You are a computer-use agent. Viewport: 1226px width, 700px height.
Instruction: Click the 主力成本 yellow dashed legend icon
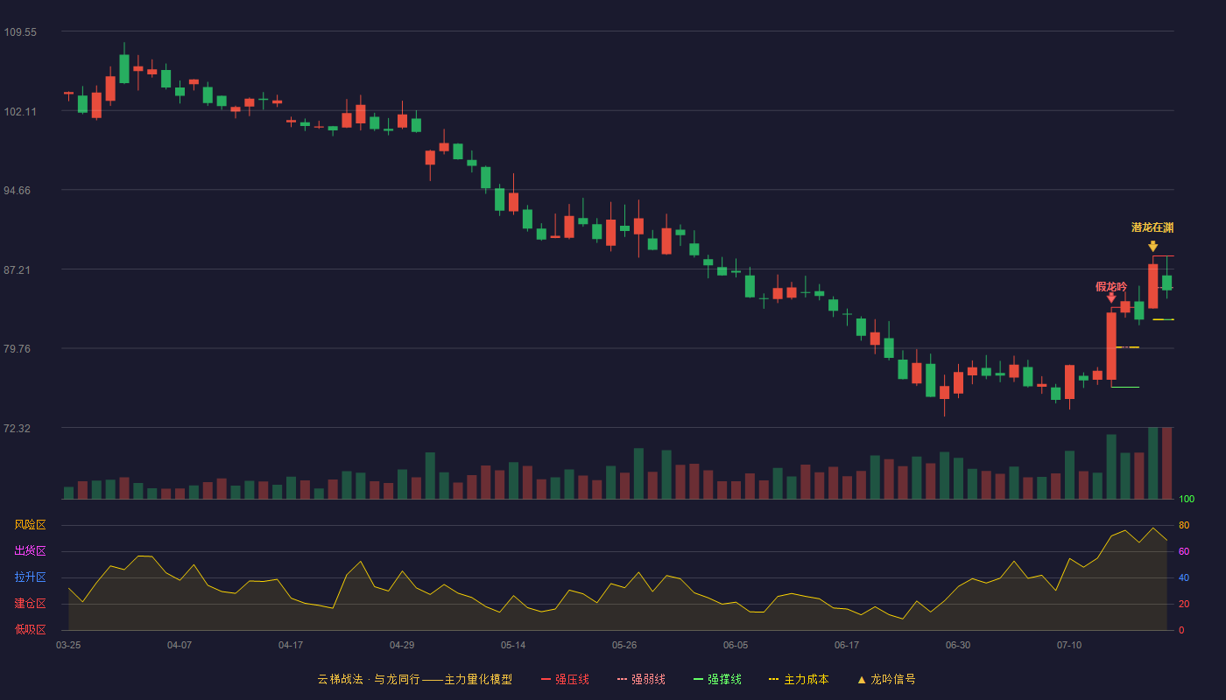point(774,679)
